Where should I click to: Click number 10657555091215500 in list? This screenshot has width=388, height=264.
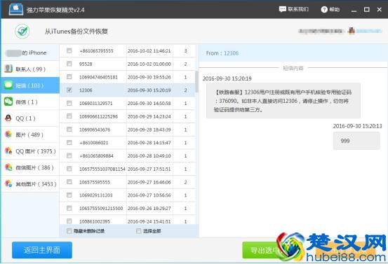tap(101, 209)
